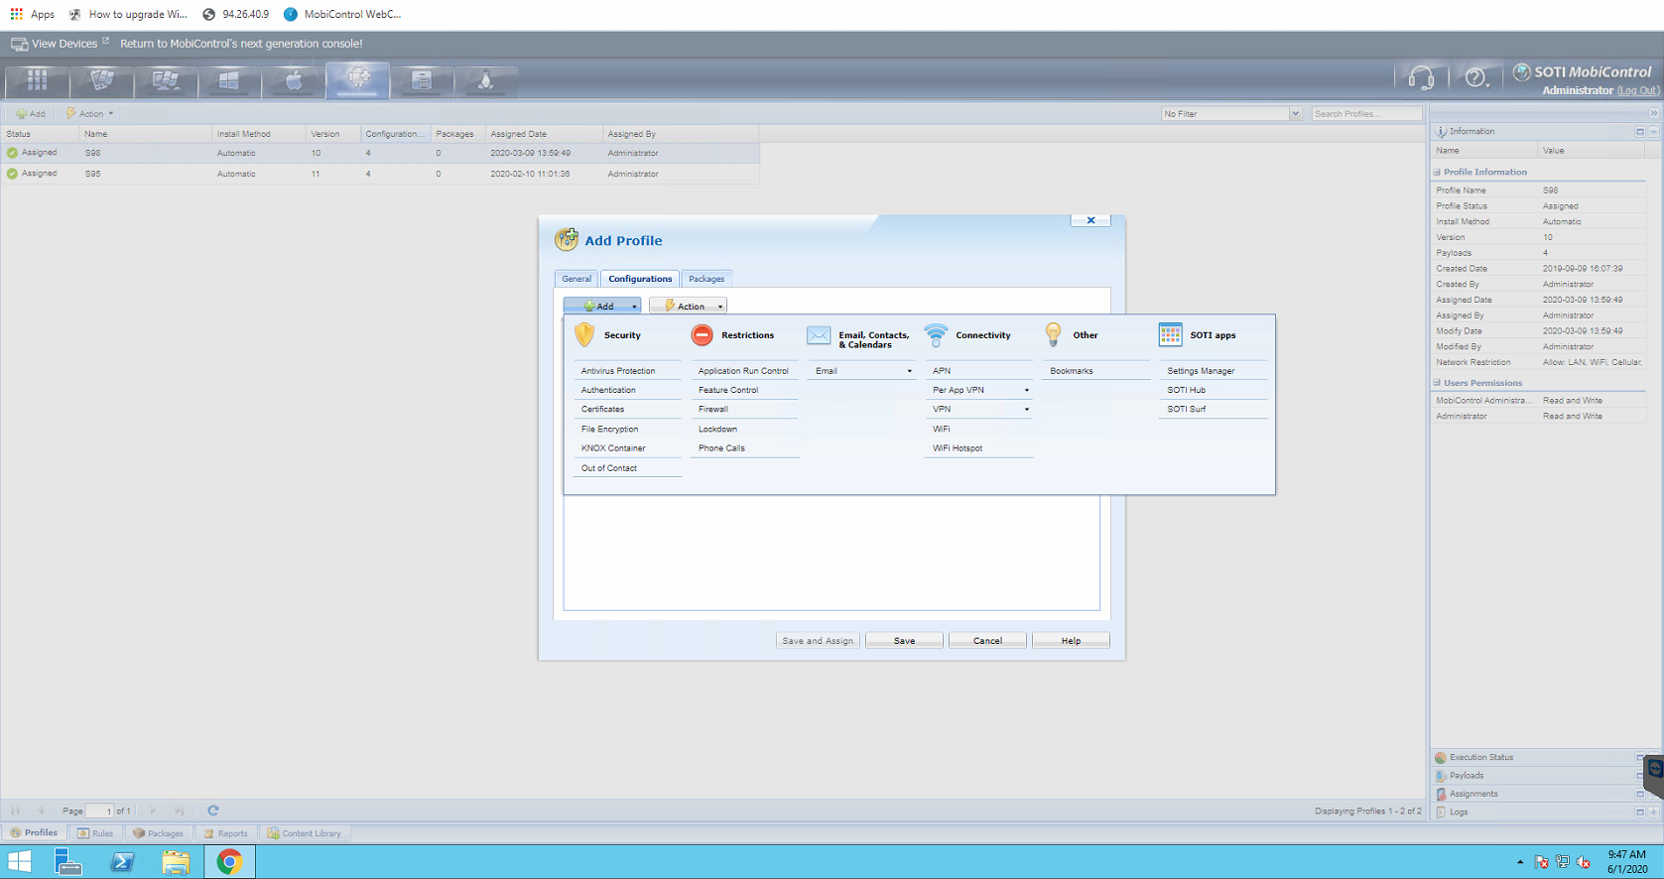Select the Linux penguin platform icon
This screenshot has width=1664, height=879.
(x=485, y=80)
